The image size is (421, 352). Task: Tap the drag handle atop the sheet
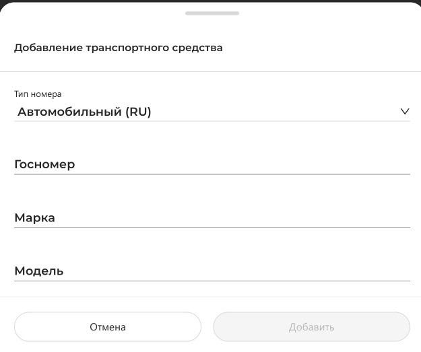pyautogui.click(x=212, y=13)
